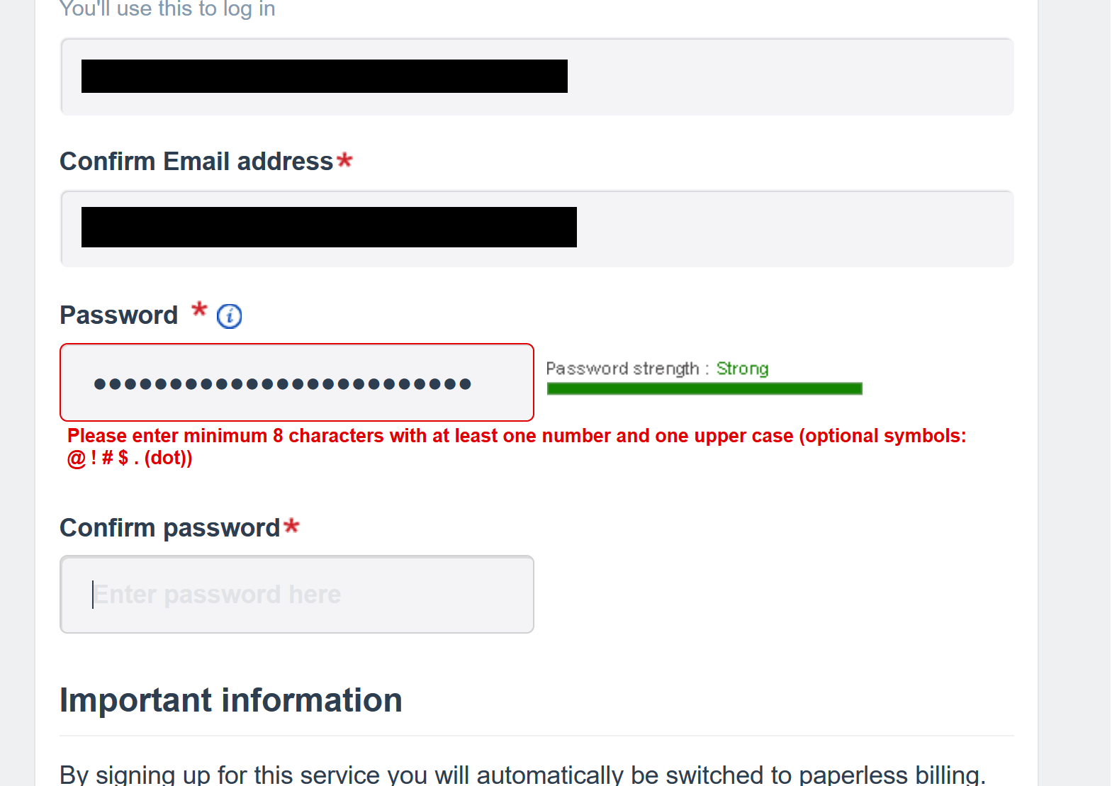Click inside the Confirm Email address field
This screenshot has width=1112, height=786.
[780, 228]
